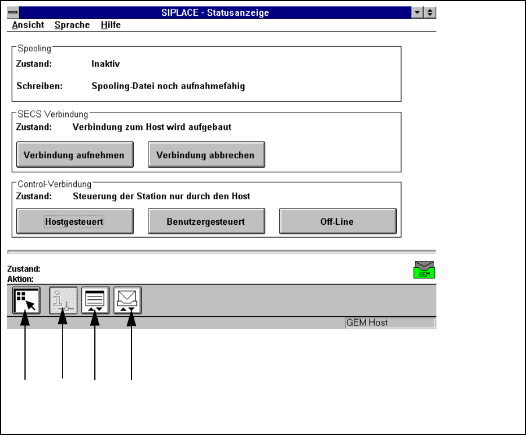Click Verbindung aufnehmen button
526x435 pixels.
(75, 155)
